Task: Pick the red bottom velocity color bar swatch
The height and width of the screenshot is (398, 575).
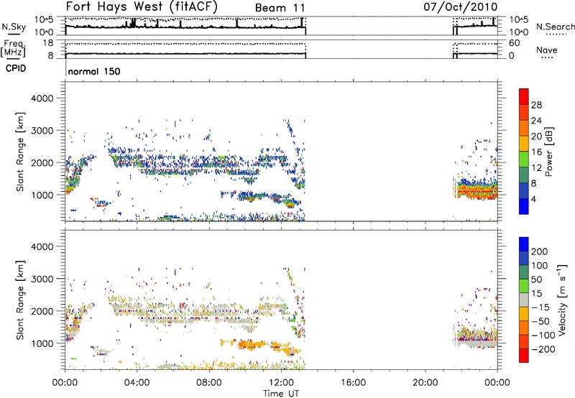Action: (524, 356)
